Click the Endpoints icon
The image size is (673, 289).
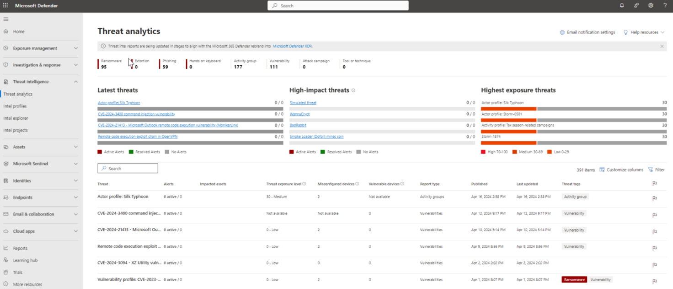click(x=6, y=197)
